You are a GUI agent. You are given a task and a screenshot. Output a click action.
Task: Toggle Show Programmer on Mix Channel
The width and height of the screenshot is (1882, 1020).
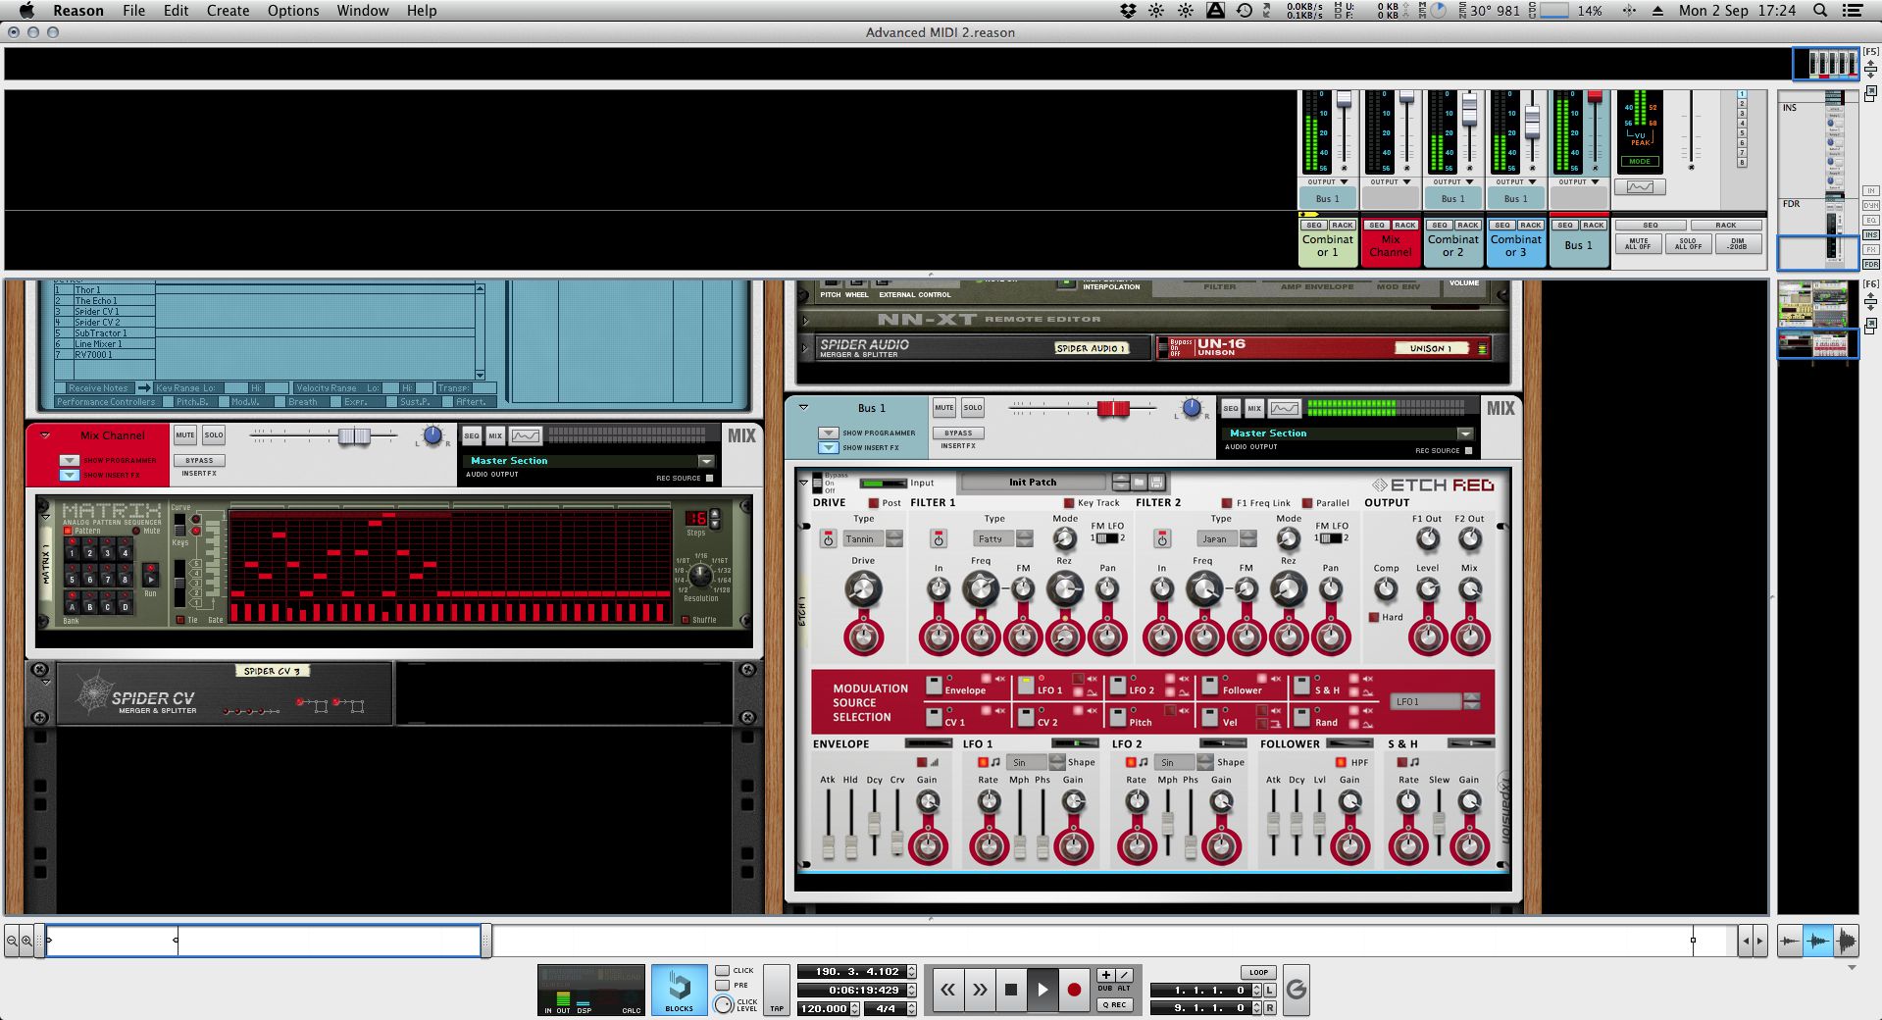click(x=69, y=460)
